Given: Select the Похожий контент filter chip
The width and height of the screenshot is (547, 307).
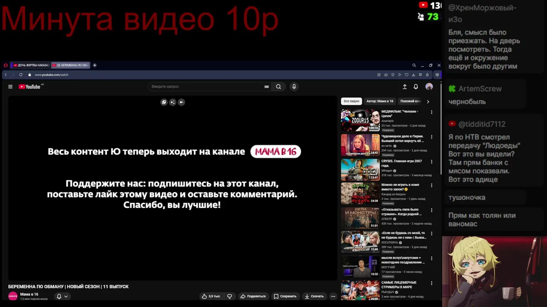Looking at the screenshot, I should tap(410, 101).
